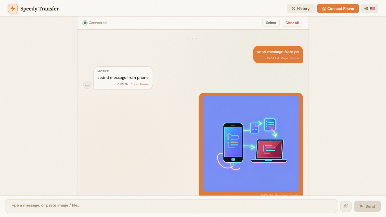
Task: Click the three dots load-more indicator
Action: [192, 39]
